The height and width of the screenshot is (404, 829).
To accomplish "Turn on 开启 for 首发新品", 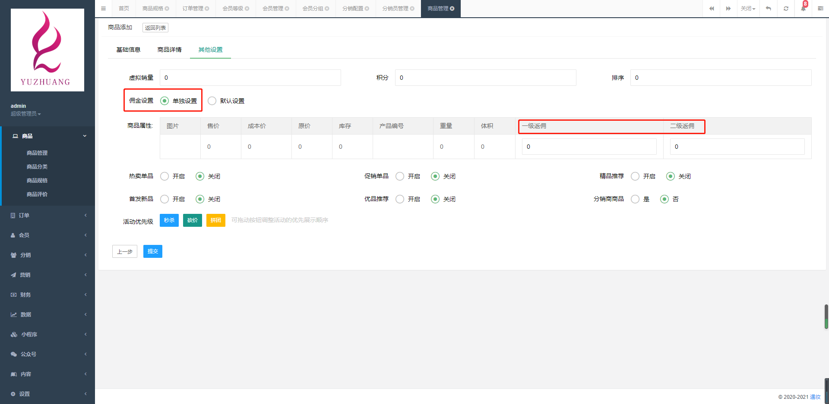I will click(165, 199).
